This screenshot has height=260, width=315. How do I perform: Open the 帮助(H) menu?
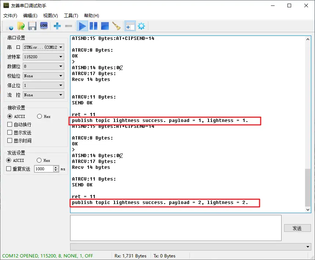click(91, 16)
